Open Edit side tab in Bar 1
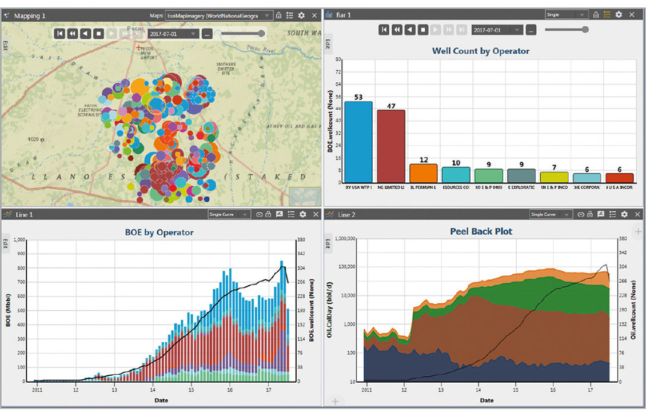Screen dimensions: 646x417 coord(328,43)
